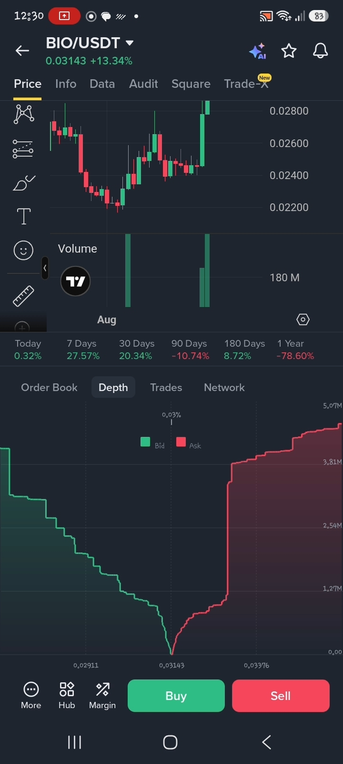
Task: Open the chart settings hexagon icon
Action: pos(303,319)
